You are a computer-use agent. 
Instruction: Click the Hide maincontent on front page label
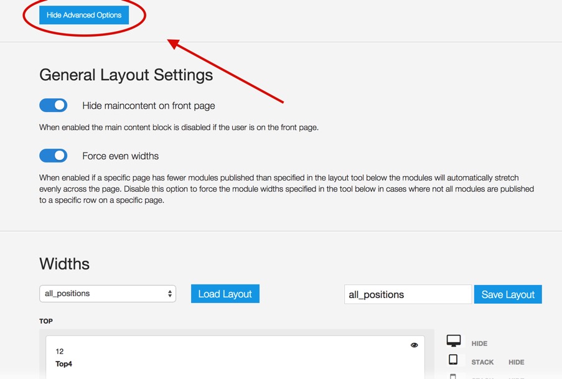[148, 106]
